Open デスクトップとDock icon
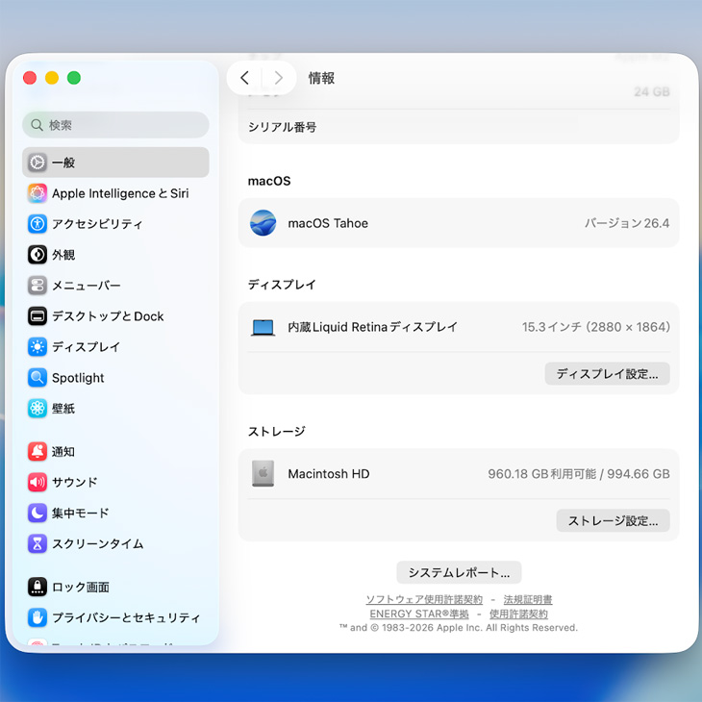702x702 pixels. point(38,316)
